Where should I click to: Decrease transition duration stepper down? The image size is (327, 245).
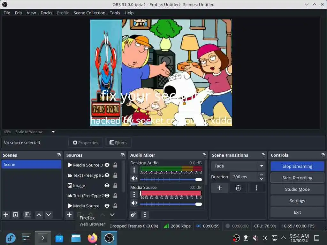pos(262,179)
